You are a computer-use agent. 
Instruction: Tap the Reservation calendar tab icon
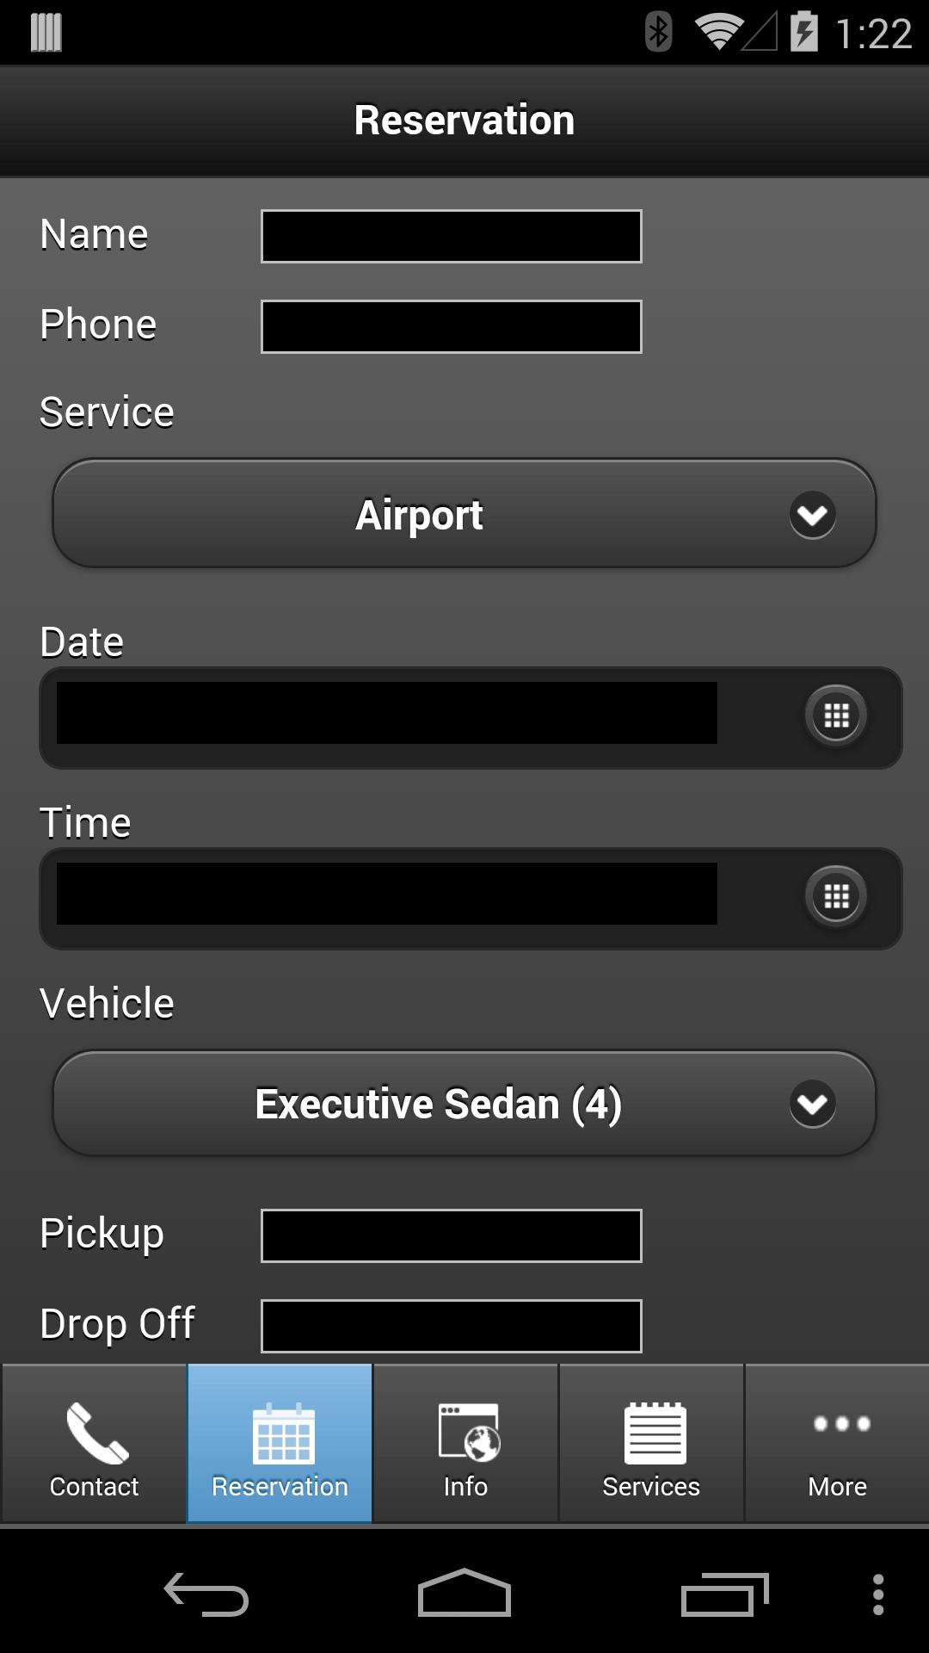[x=282, y=1434]
